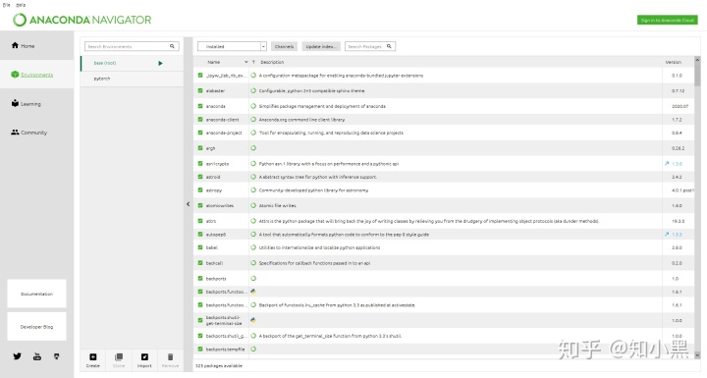Click the magnifier in Search Environments box

coord(172,46)
